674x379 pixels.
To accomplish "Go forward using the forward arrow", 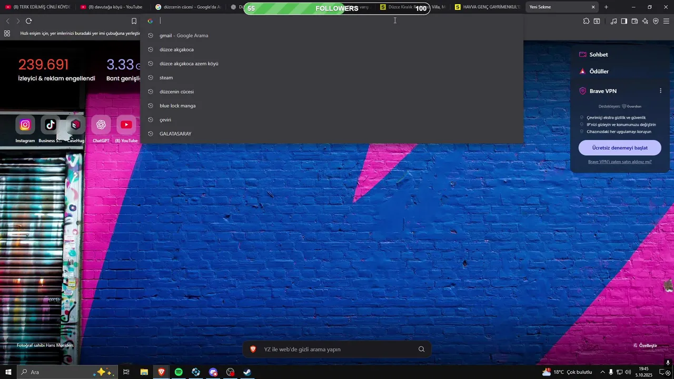I will point(18,21).
